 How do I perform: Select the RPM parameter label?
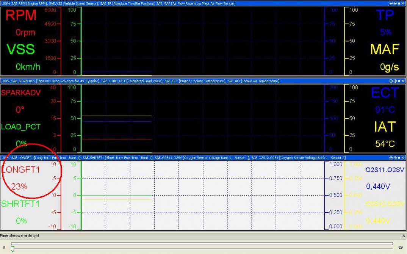click(x=21, y=16)
